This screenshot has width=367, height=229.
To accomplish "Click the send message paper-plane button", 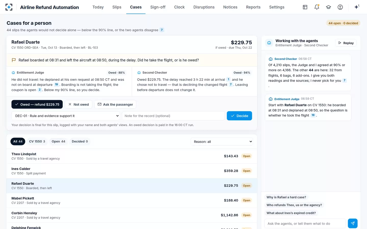I will coord(353,223).
